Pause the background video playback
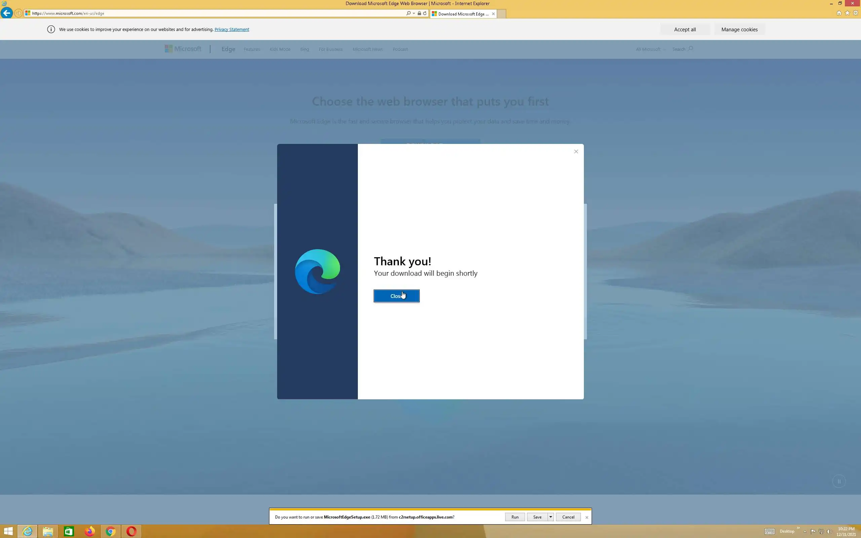The image size is (861, 538). [x=838, y=482]
